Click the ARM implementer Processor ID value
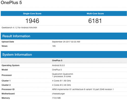Image resolution: width=127 pixels, height=103 pixels. [83, 89]
